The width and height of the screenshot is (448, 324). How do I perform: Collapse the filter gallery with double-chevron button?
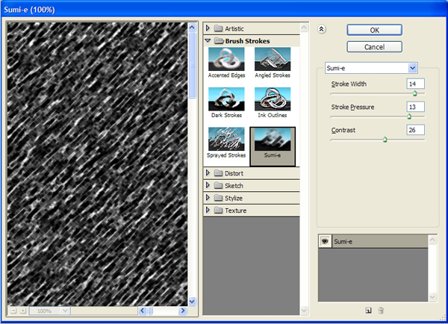coord(321,29)
